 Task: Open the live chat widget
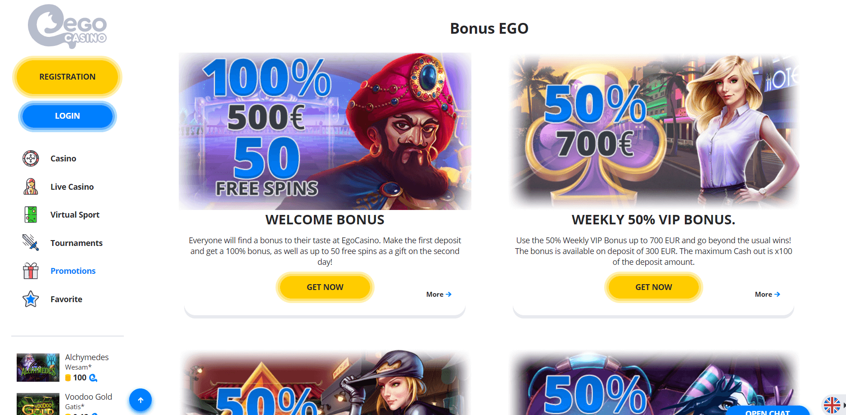click(767, 411)
